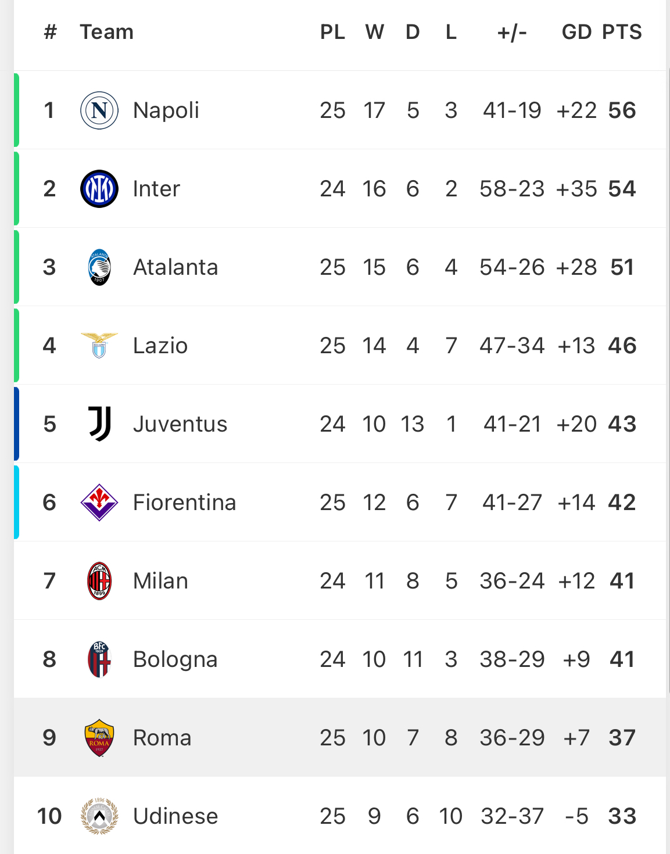670x854 pixels.
Task: Click the Team column header
Action: pyautogui.click(x=107, y=32)
